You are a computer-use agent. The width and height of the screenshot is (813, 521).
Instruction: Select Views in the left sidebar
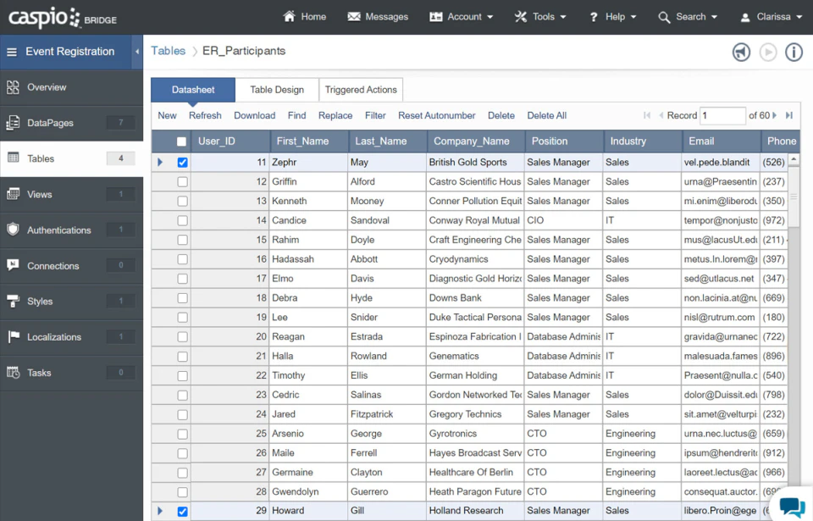point(40,194)
